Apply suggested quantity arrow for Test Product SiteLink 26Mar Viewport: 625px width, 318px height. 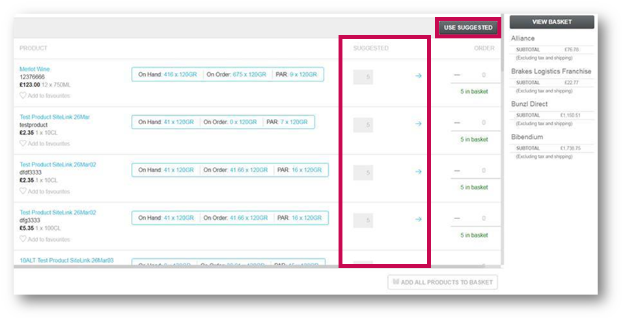click(418, 124)
